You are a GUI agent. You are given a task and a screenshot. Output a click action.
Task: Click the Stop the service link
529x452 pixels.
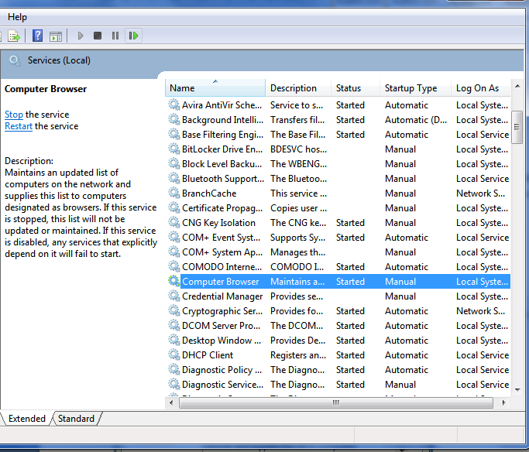click(x=14, y=115)
